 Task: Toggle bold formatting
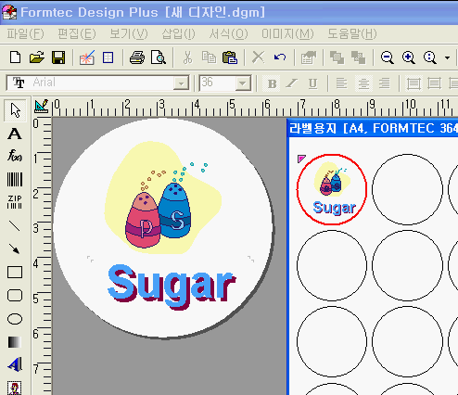pos(272,83)
